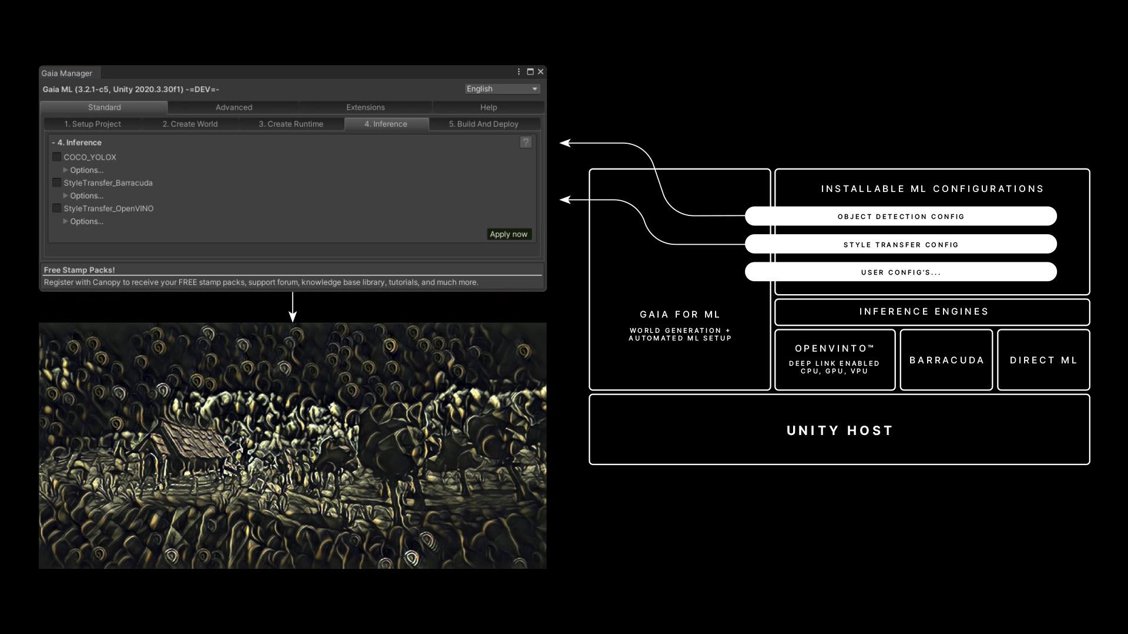The image size is (1128, 634).
Task: Close the Gaia Manager window
Action: tap(540, 72)
